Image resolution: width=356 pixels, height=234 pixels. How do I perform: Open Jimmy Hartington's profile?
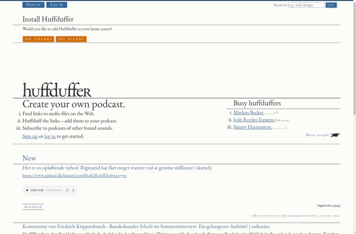[252, 127]
